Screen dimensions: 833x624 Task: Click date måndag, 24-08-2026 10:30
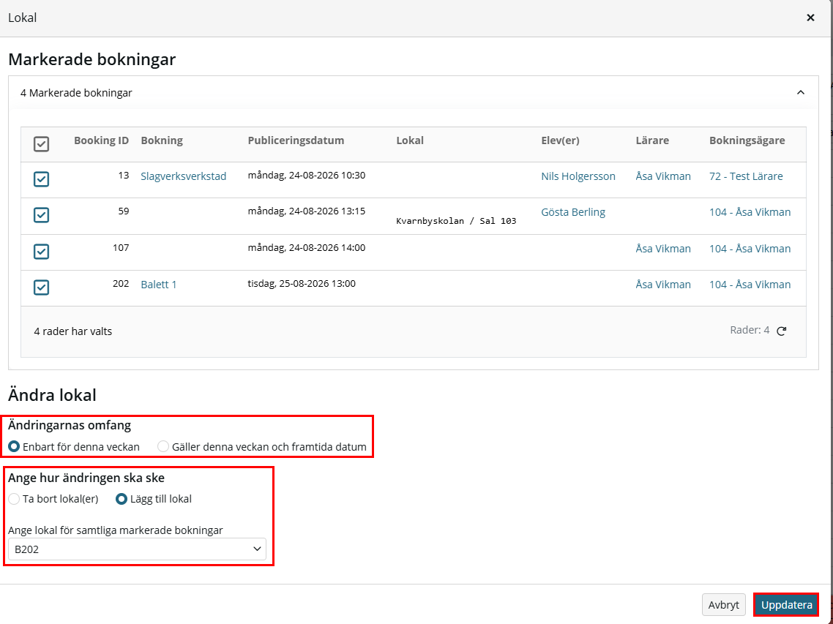pos(307,176)
